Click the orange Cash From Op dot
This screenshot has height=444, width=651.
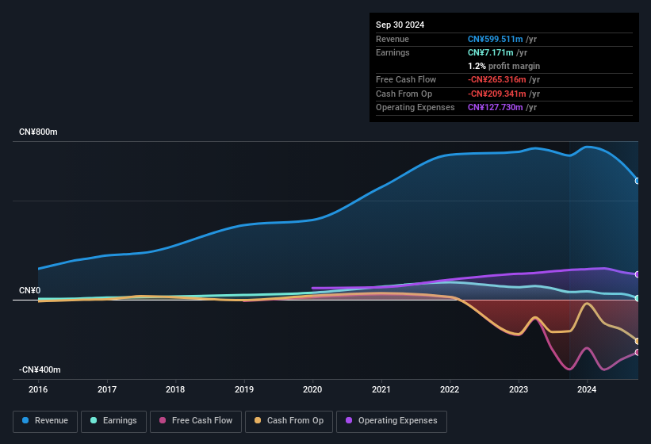(x=258, y=421)
